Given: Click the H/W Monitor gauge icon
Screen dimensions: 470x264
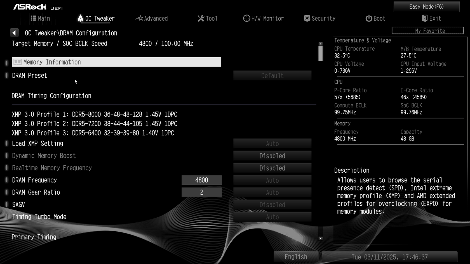Looking at the screenshot, I should tap(246, 18).
